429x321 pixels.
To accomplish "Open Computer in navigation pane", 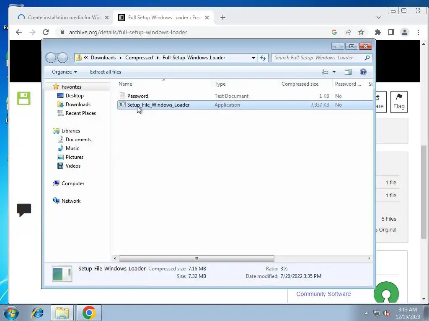I will (x=73, y=183).
